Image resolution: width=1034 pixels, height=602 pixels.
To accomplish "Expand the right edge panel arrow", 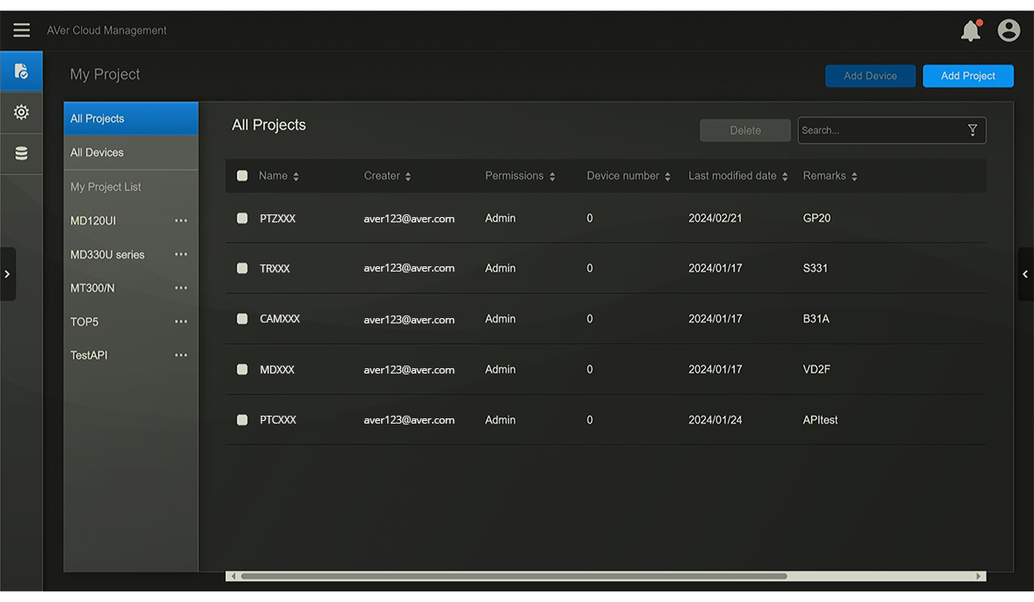I will coord(1025,274).
